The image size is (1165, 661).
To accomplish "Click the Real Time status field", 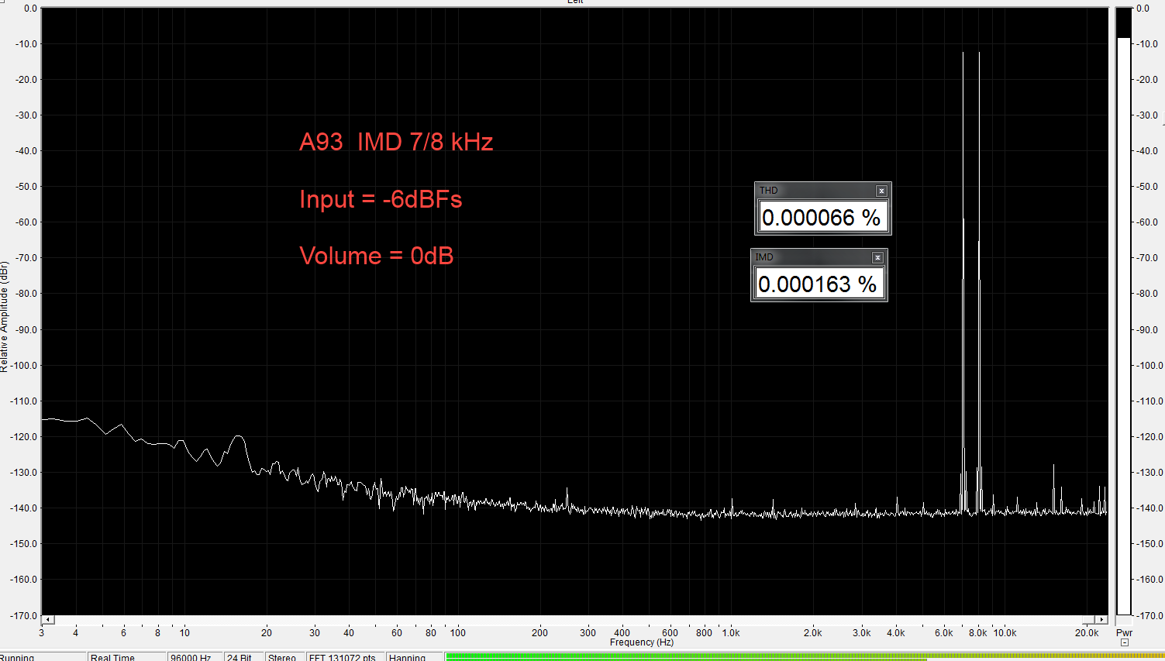I will [x=126, y=657].
